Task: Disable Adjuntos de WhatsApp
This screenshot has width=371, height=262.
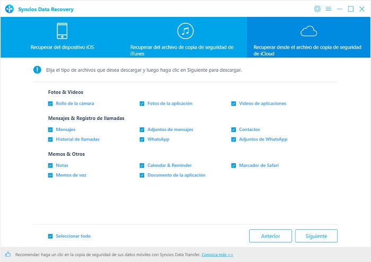Action: (x=234, y=139)
